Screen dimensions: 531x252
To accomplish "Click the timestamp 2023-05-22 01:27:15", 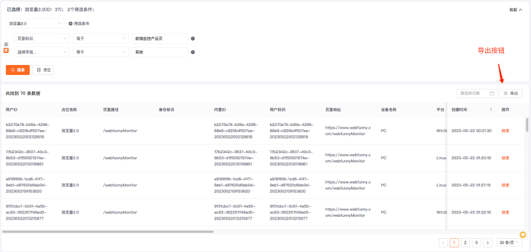I will [x=471, y=186].
